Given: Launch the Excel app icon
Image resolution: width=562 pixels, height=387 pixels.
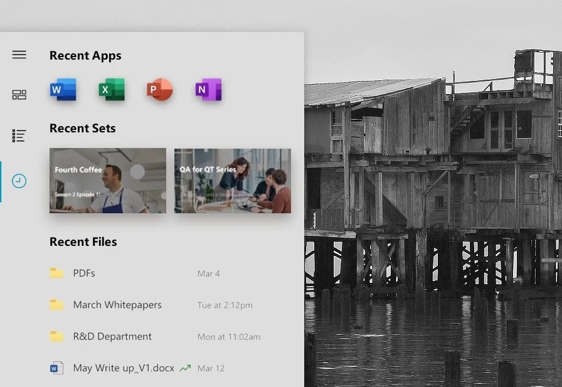Looking at the screenshot, I should 112,90.
